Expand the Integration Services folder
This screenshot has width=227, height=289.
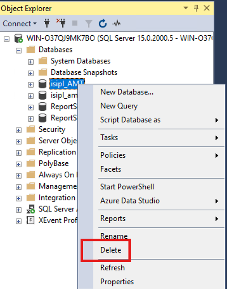[x=19, y=198]
